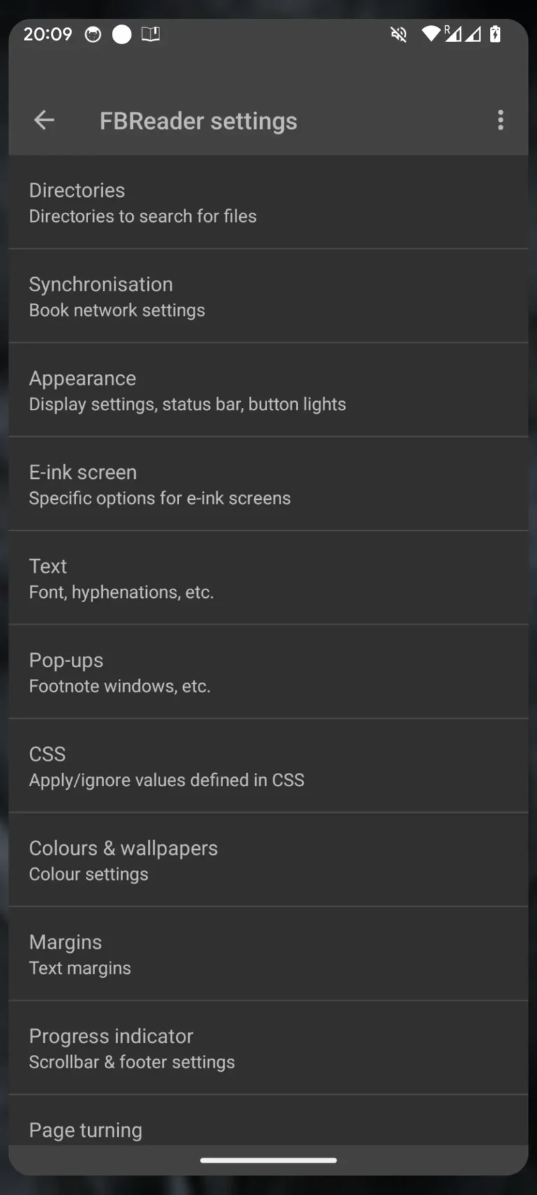Expand the Appearance display settings section
This screenshot has width=537, height=1195.
[x=268, y=389]
